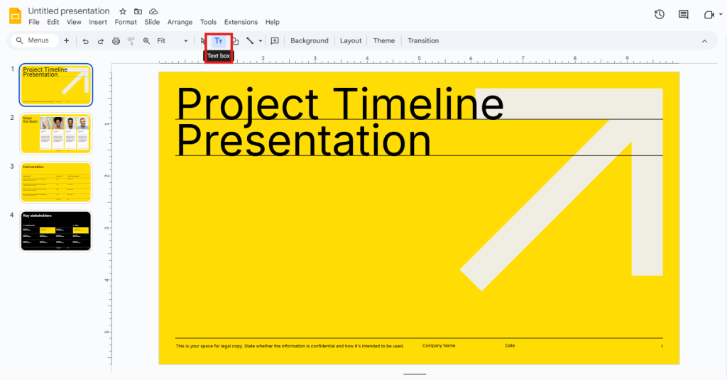Select the Text box tool

219,41
